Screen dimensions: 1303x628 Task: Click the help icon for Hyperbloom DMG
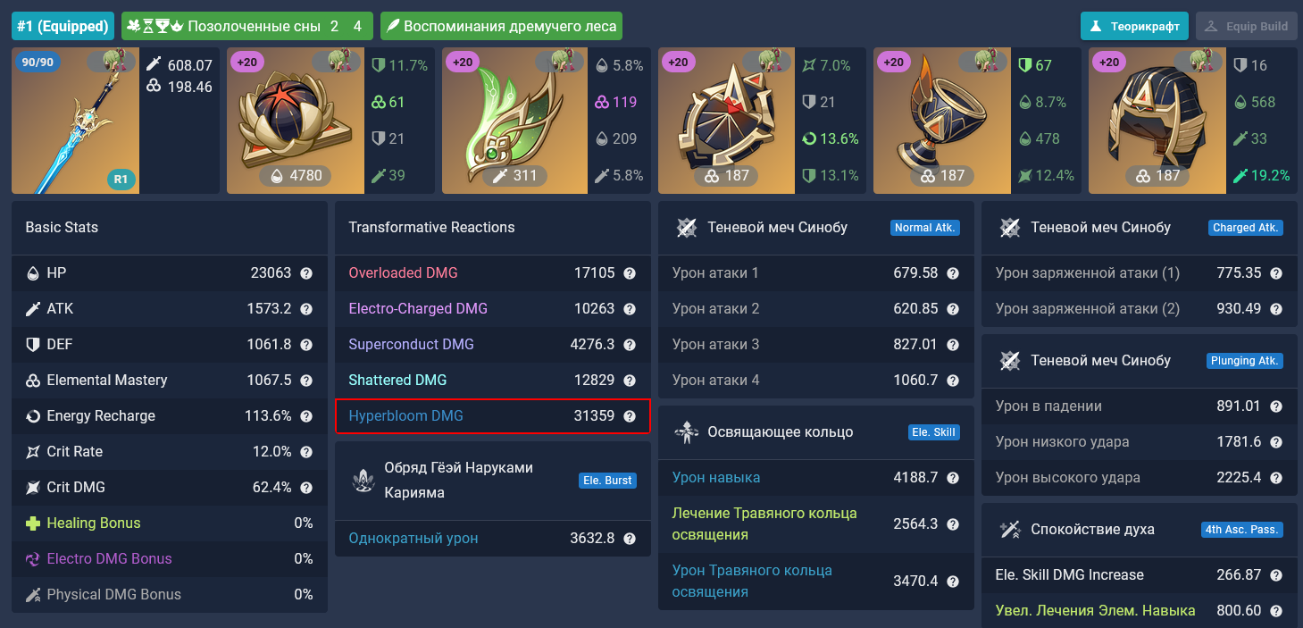pyautogui.click(x=630, y=416)
